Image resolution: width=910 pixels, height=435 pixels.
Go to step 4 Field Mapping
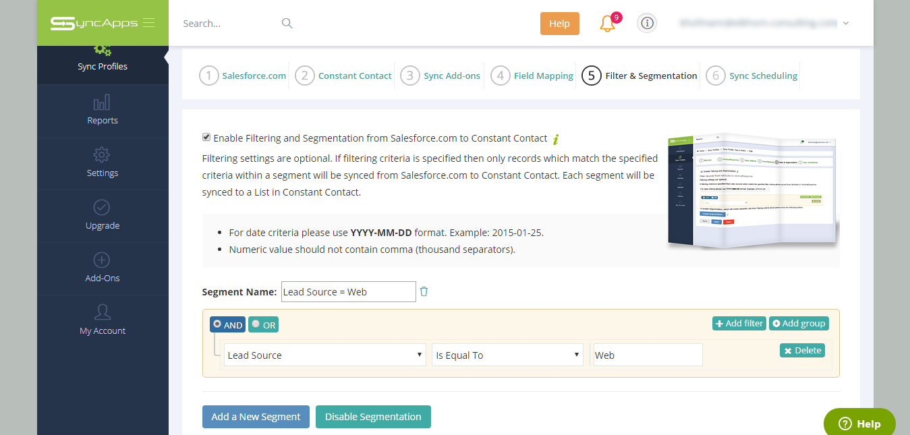pyautogui.click(x=532, y=76)
